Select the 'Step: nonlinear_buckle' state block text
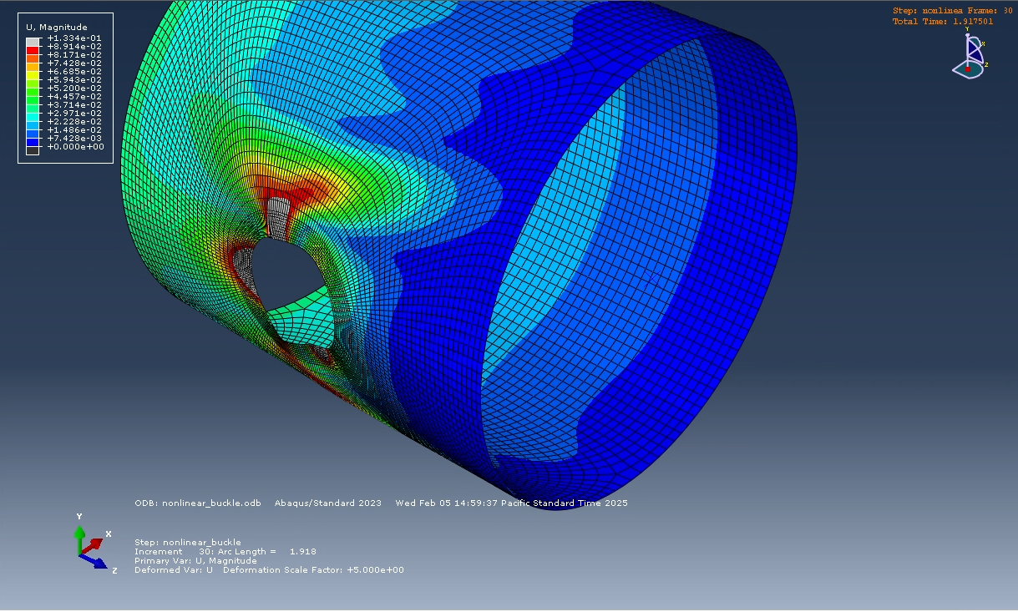The height and width of the screenshot is (612, 1018). point(188,542)
